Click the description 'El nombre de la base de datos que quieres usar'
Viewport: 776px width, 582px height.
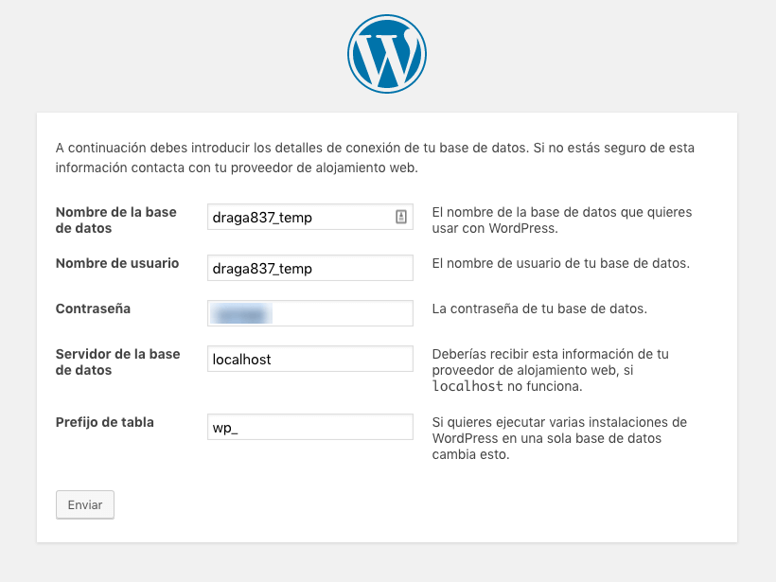point(562,220)
